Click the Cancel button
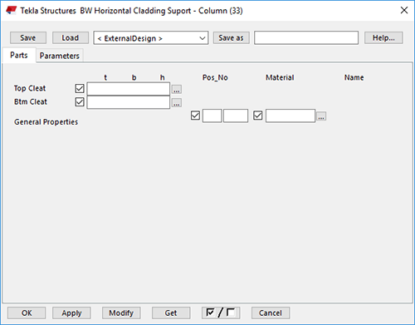The image size is (415, 325). point(271,313)
